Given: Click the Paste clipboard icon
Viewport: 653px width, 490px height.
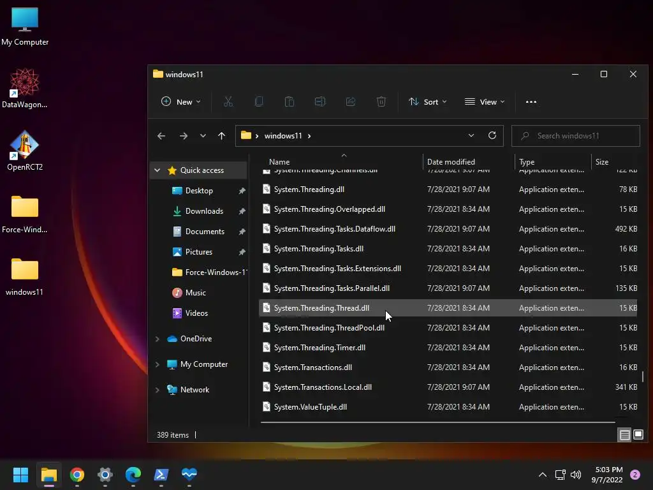Looking at the screenshot, I should pyautogui.click(x=290, y=101).
